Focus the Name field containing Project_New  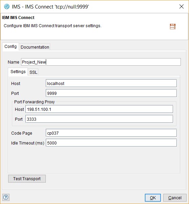pos(101,62)
